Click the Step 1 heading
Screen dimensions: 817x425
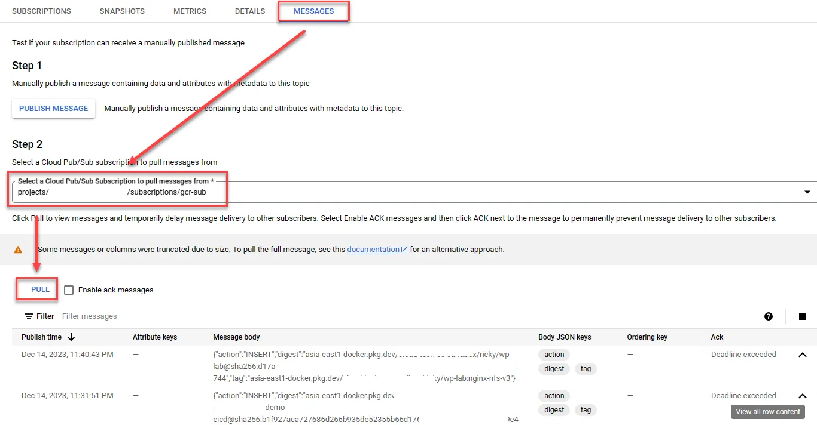point(28,66)
